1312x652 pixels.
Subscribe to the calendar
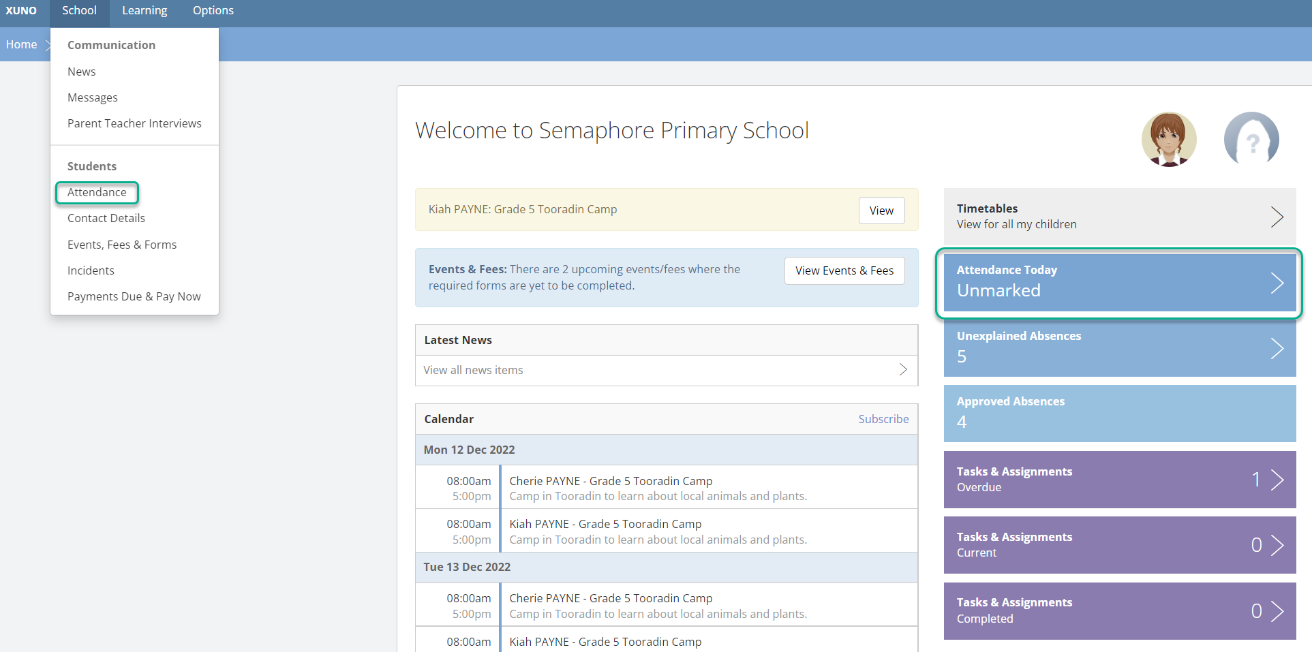883,418
